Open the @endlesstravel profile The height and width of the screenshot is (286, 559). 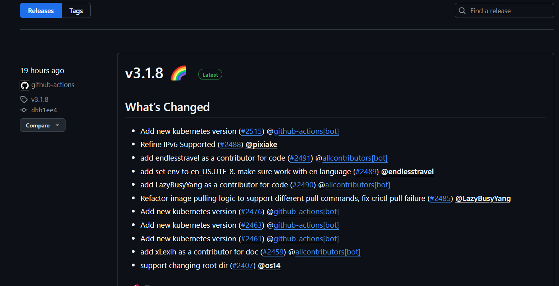(408, 172)
